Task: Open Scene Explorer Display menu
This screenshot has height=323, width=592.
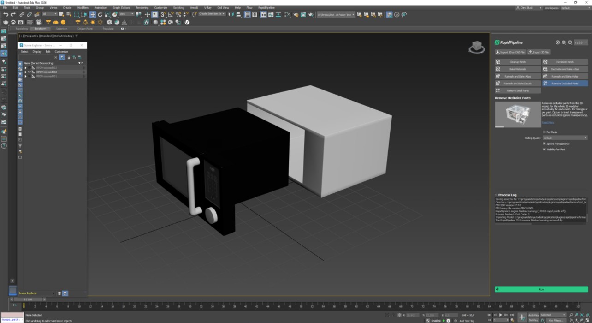Action: 37,52
